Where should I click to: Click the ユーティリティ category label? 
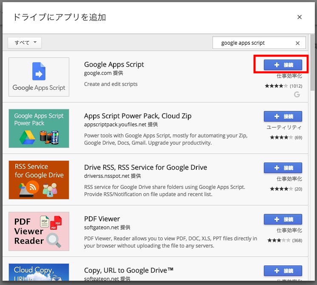(x=284, y=128)
